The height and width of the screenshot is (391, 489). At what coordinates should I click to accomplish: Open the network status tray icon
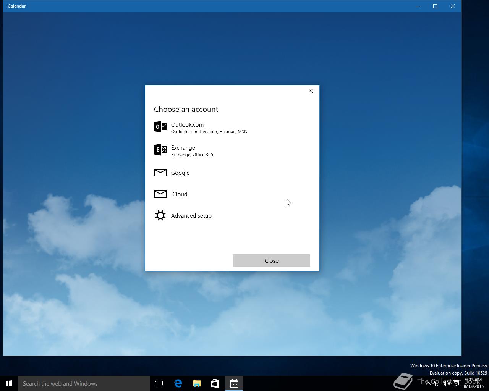click(437, 383)
